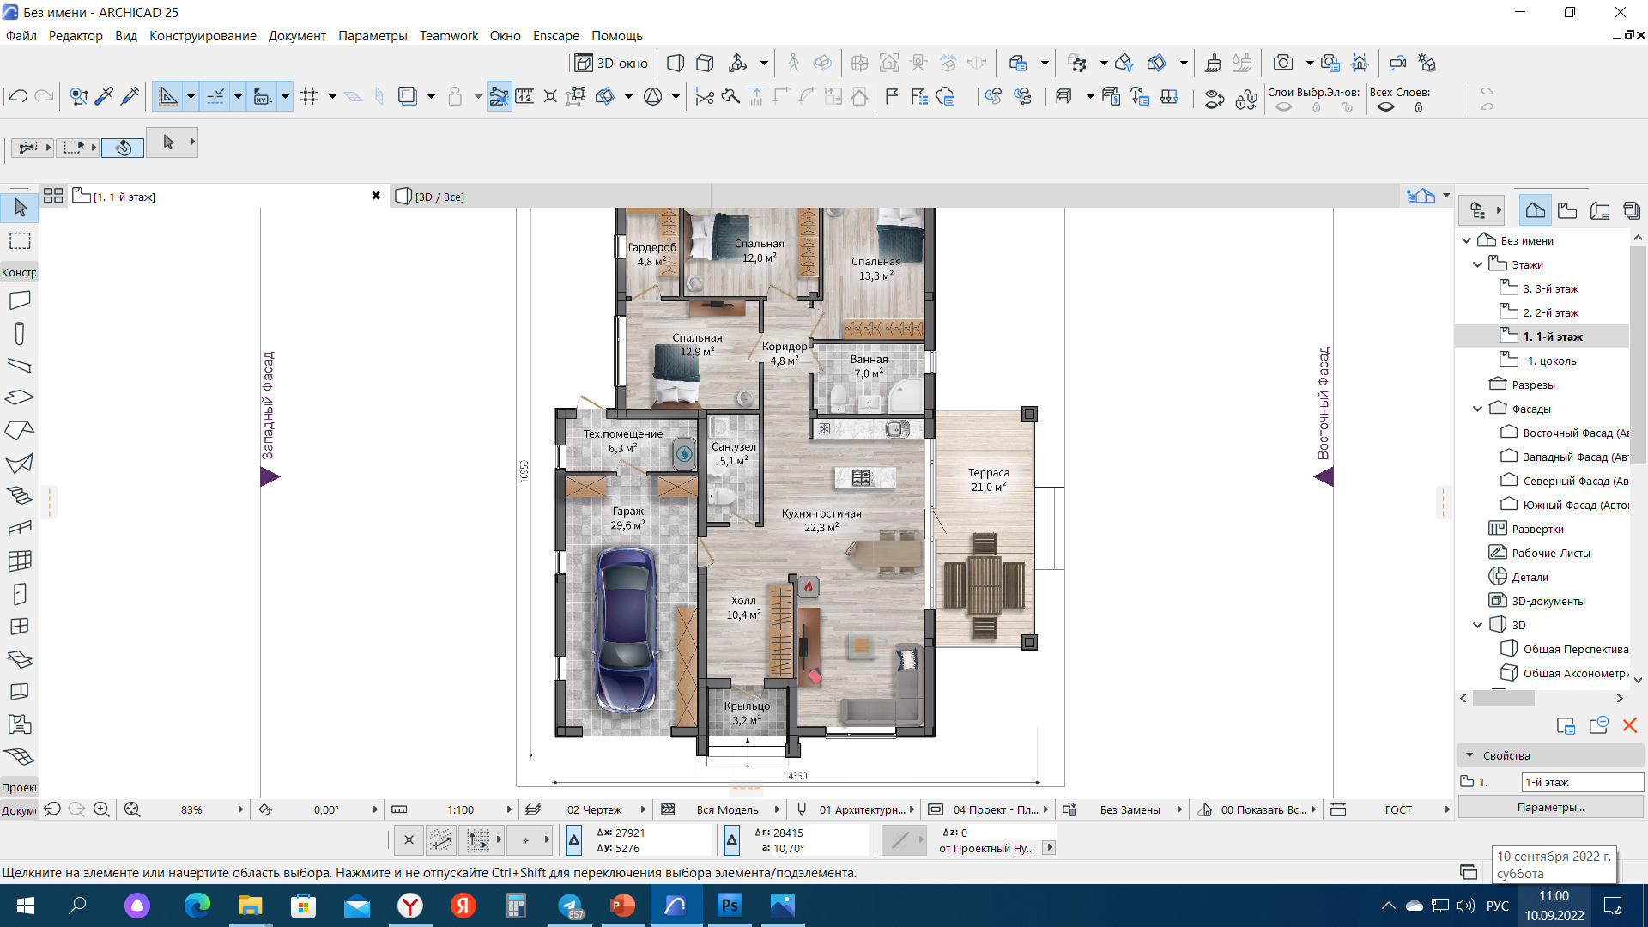
Task: Click the camera photo render icon
Action: click(x=1282, y=63)
